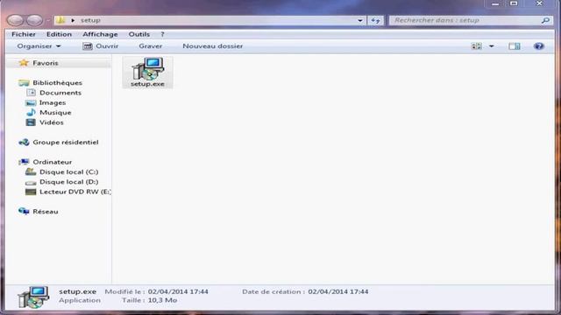Select Musique in the navigation pane
This screenshot has height=315, width=561.
[55, 113]
